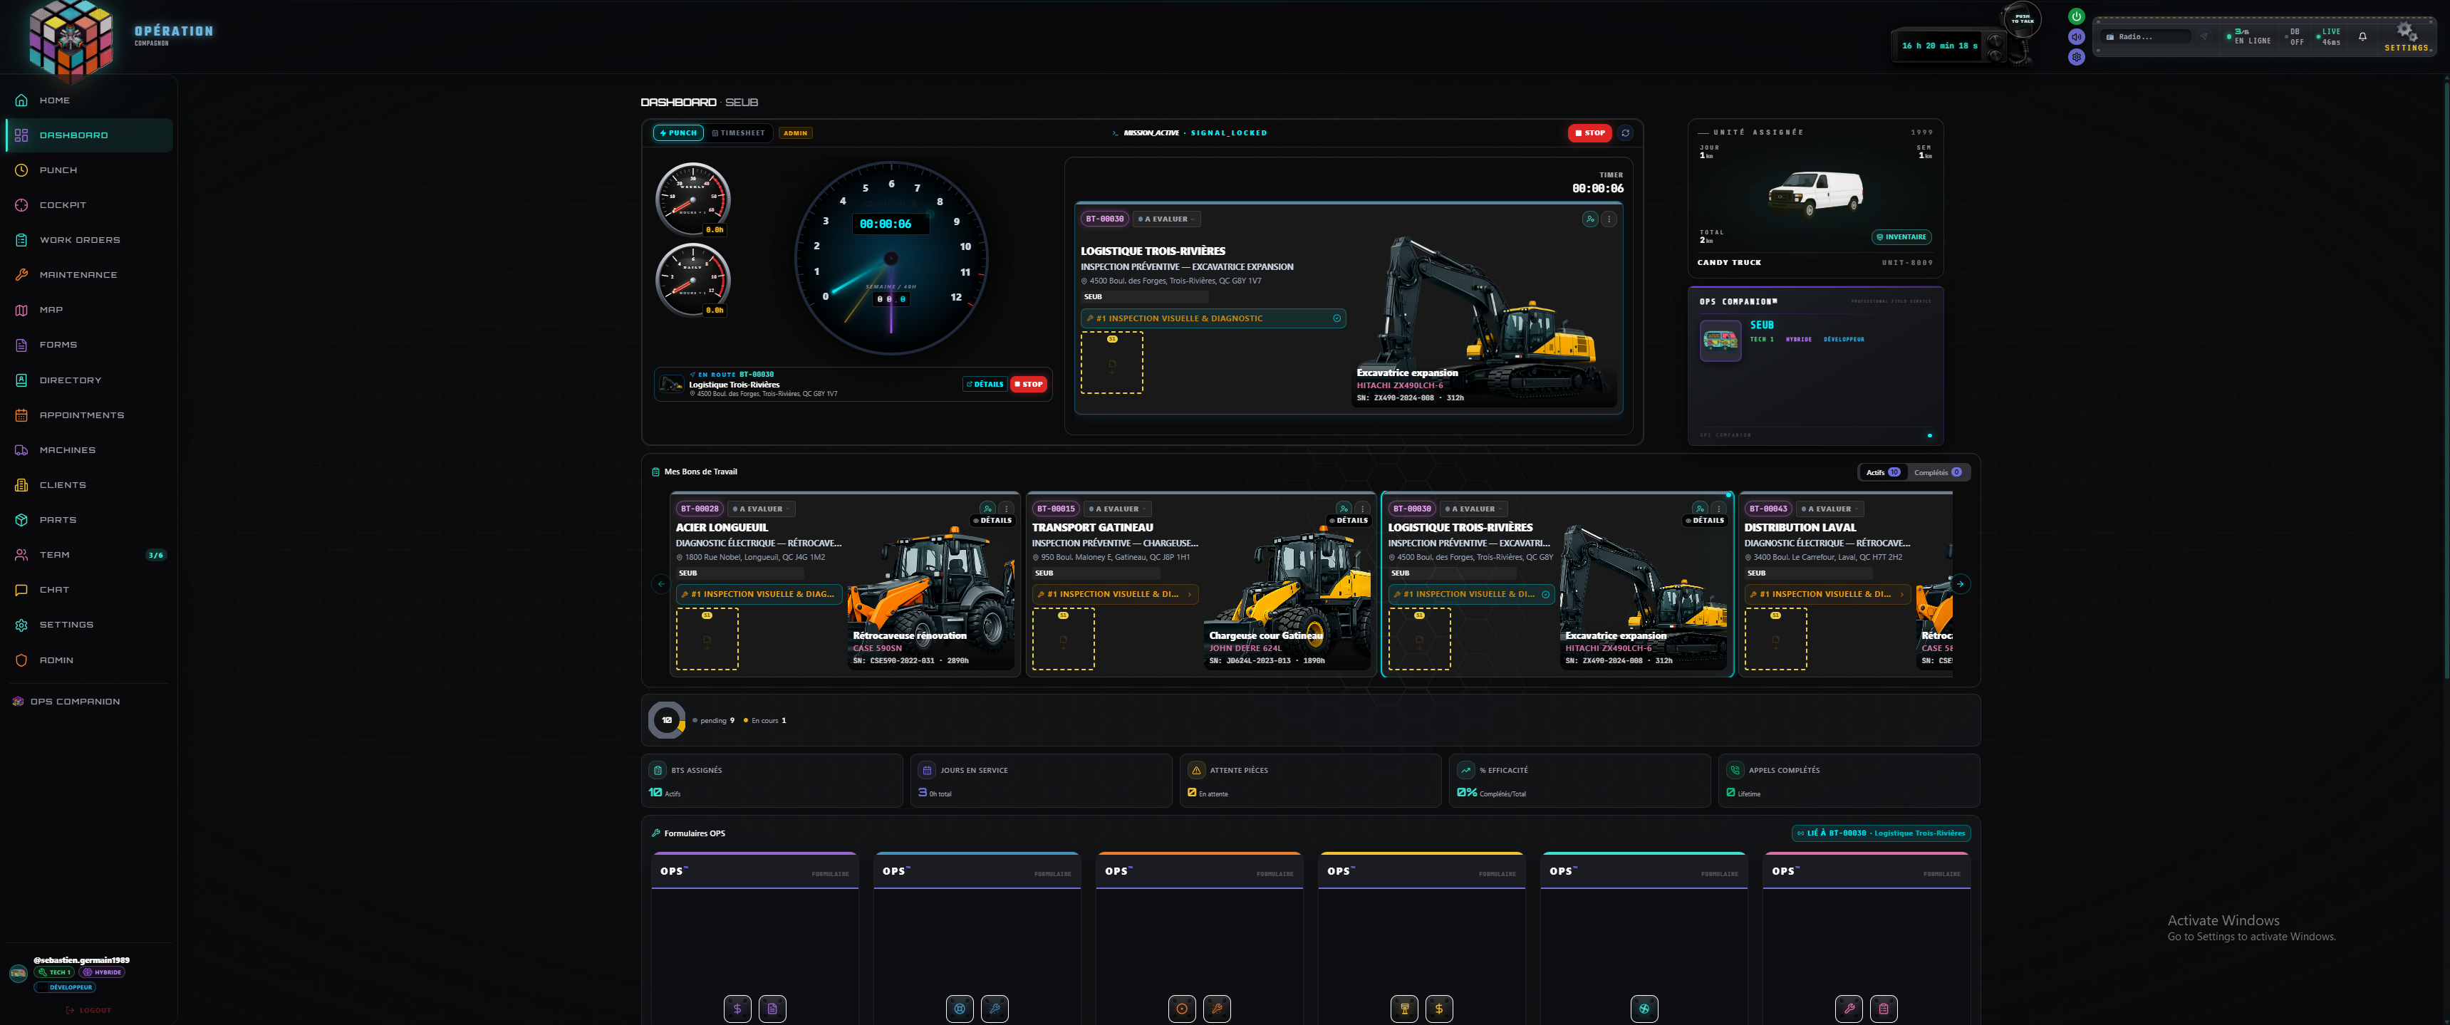Click LOGOUT at sidebar bottom

pyautogui.click(x=88, y=1010)
